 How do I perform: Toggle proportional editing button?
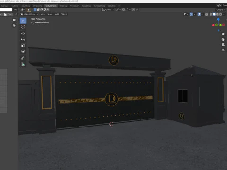(133, 10)
